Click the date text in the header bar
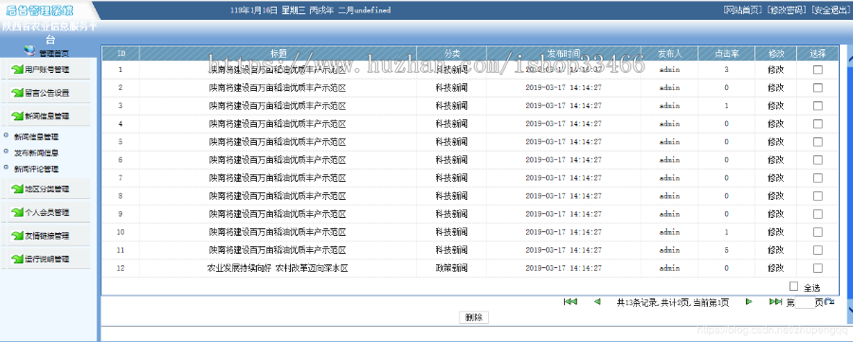This screenshot has width=853, height=342. (310, 10)
